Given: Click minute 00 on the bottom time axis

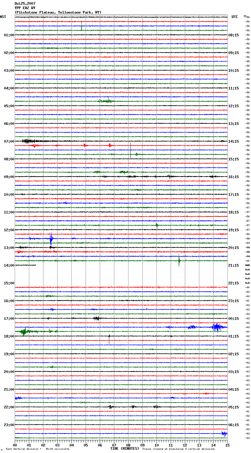Looking at the screenshot, I should click(x=15, y=445).
